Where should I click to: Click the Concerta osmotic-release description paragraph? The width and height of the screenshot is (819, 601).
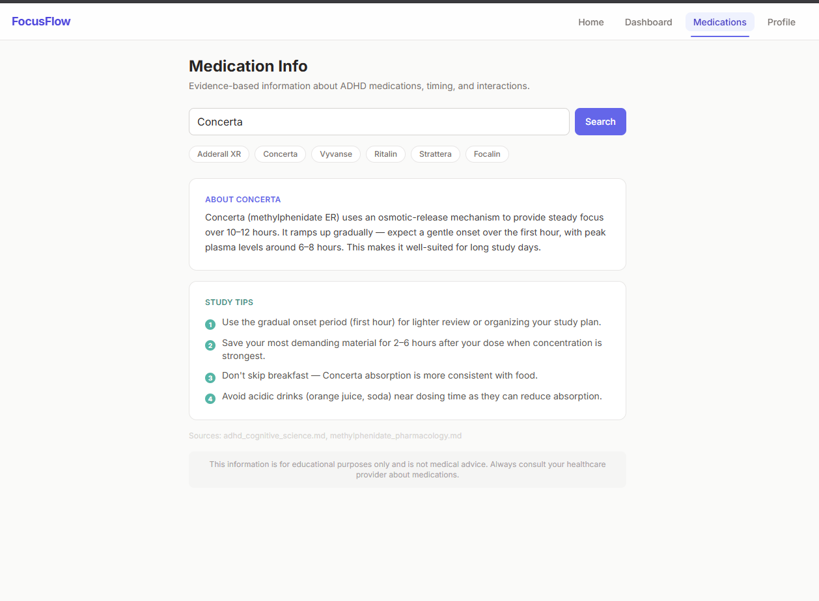coord(406,232)
